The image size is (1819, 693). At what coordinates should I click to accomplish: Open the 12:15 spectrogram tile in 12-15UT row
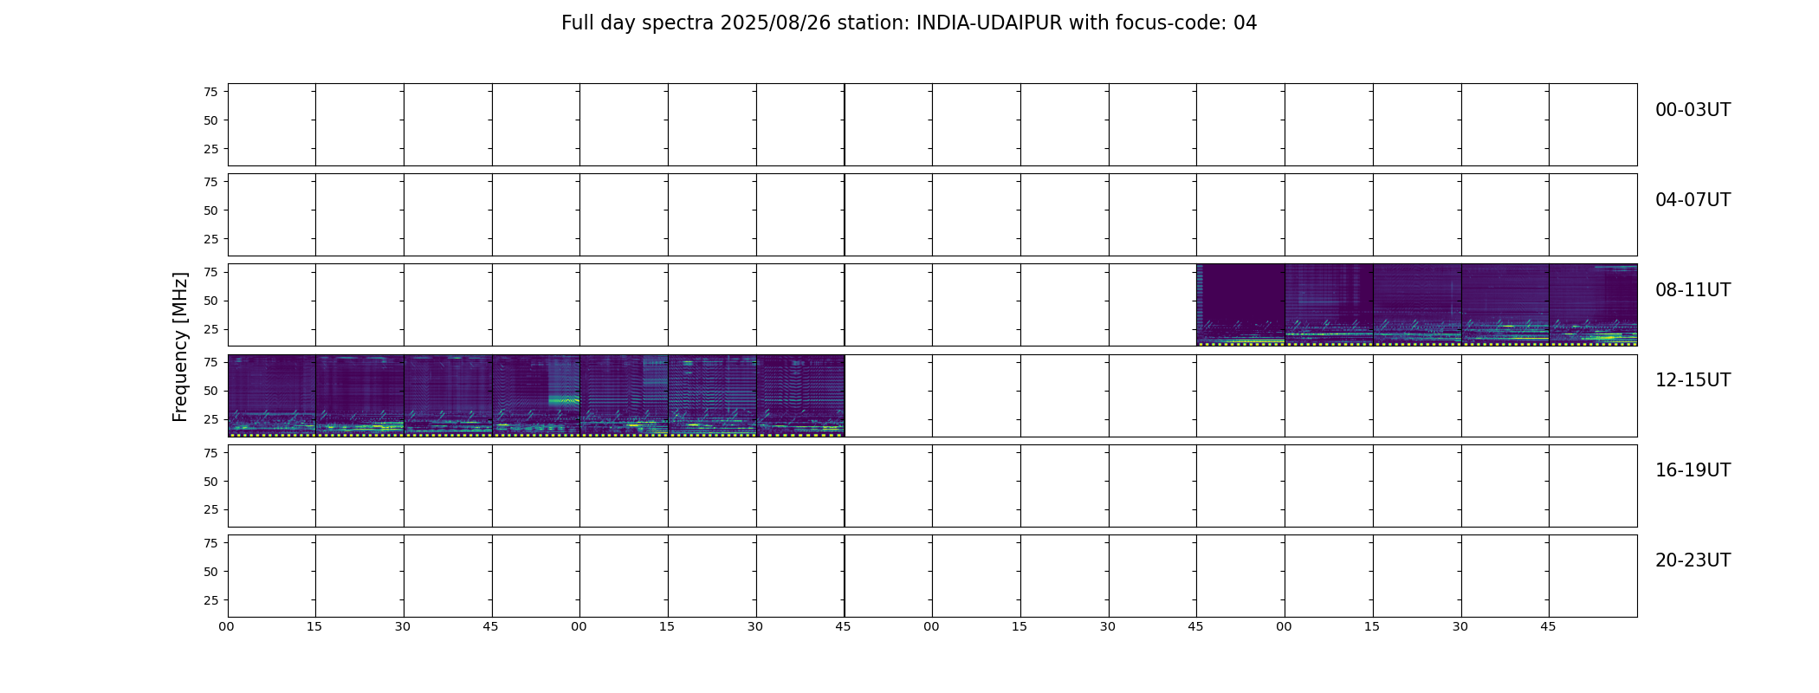click(x=359, y=395)
